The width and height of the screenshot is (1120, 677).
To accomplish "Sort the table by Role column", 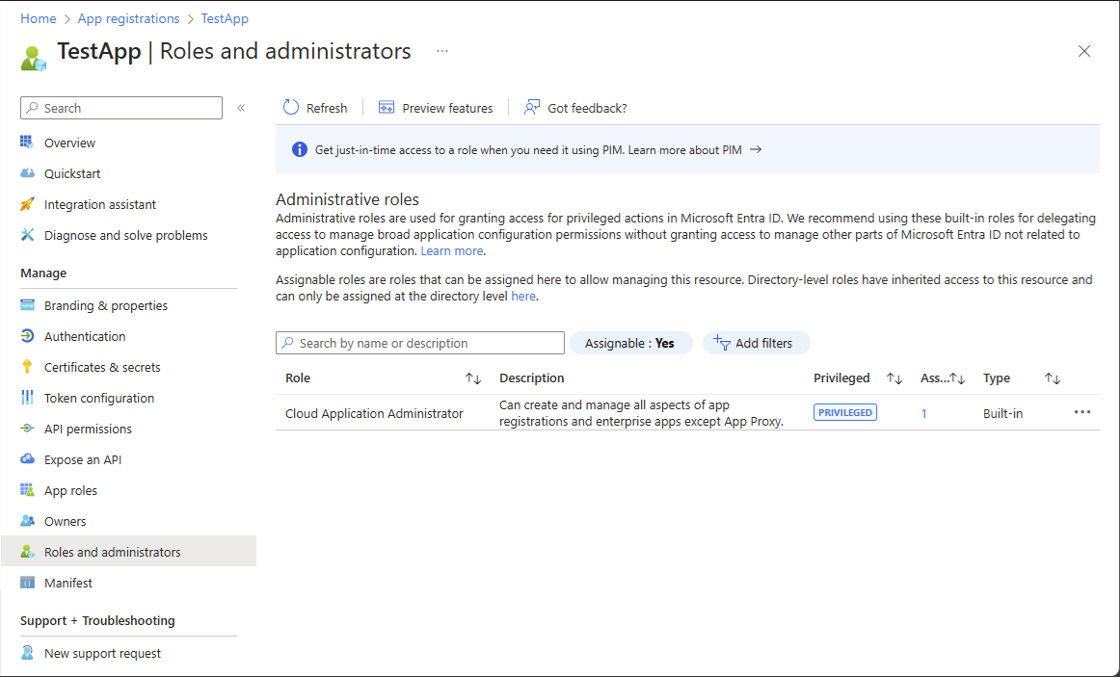I will 473,378.
